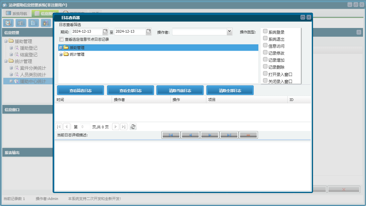Click the 统计管理 folder icon in log viewer
The height and width of the screenshot is (206, 366).
[66, 54]
